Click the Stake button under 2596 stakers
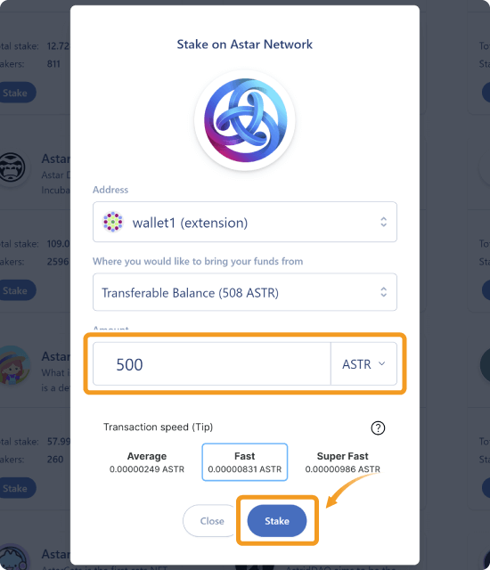 tap(16, 290)
